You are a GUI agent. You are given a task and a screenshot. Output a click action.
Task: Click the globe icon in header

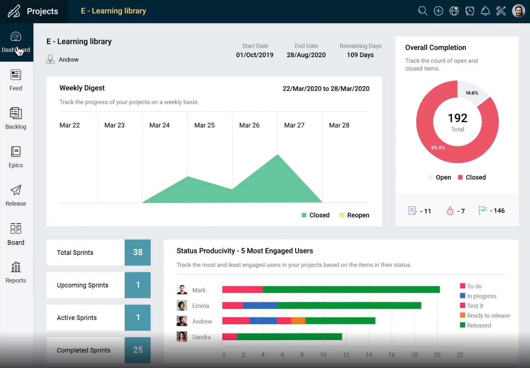[x=454, y=11]
